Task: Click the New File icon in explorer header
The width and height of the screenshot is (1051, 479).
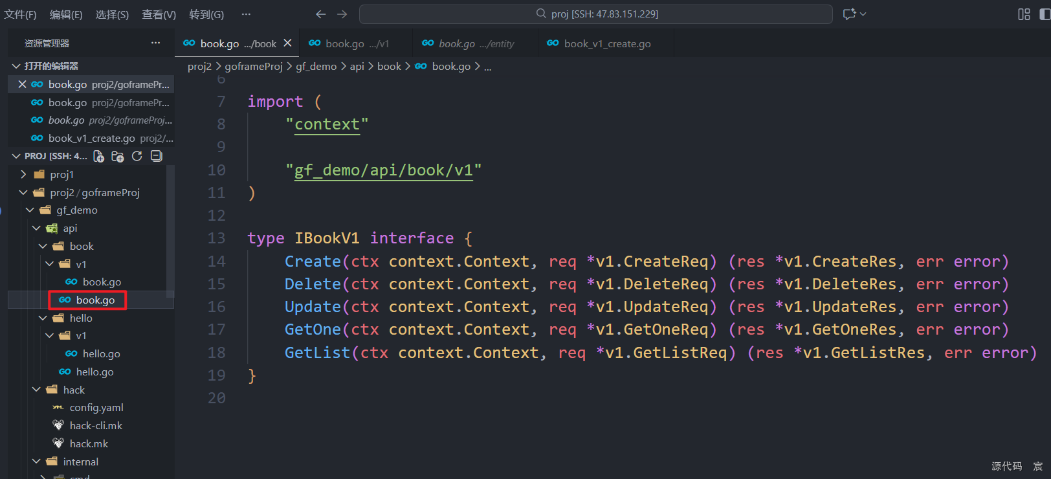Action: [x=98, y=156]
